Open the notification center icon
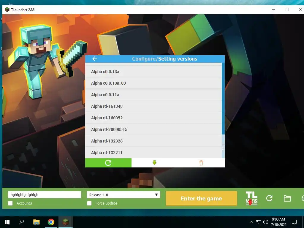Image resolution: width=304 pixels, height=228 pixels. pos(294,222)
